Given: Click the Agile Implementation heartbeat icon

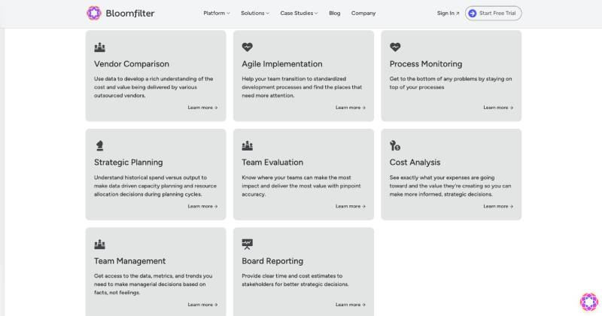Looking at the screenshot, I should tap(247, 47).
